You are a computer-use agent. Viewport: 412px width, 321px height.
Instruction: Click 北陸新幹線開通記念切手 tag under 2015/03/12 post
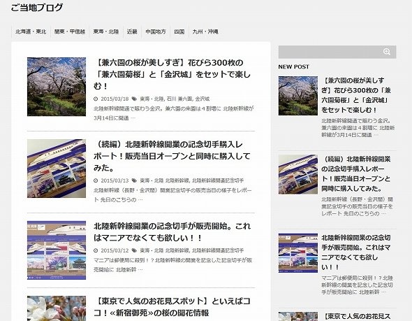(x=218, y=250)
